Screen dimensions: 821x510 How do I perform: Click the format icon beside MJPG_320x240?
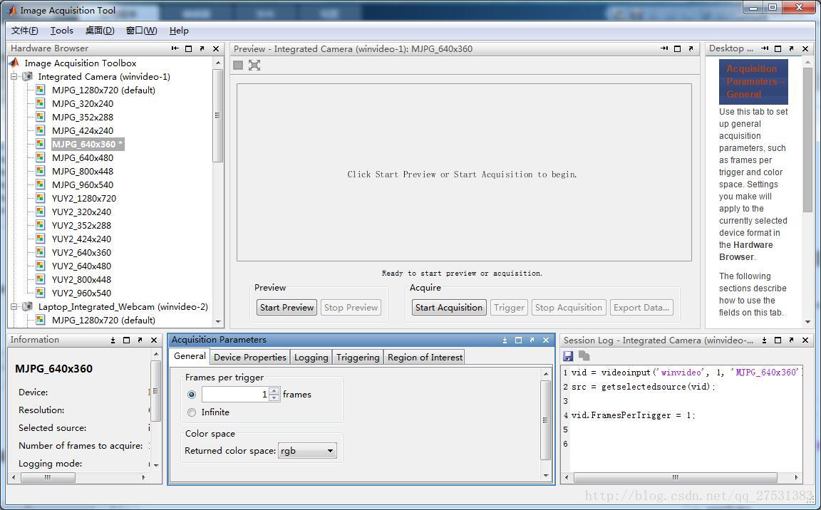pyautogui.click(x=41, y=103)
